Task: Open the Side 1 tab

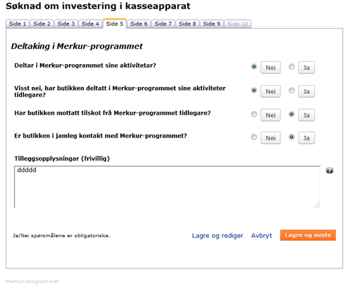Action: click(18, 24)
